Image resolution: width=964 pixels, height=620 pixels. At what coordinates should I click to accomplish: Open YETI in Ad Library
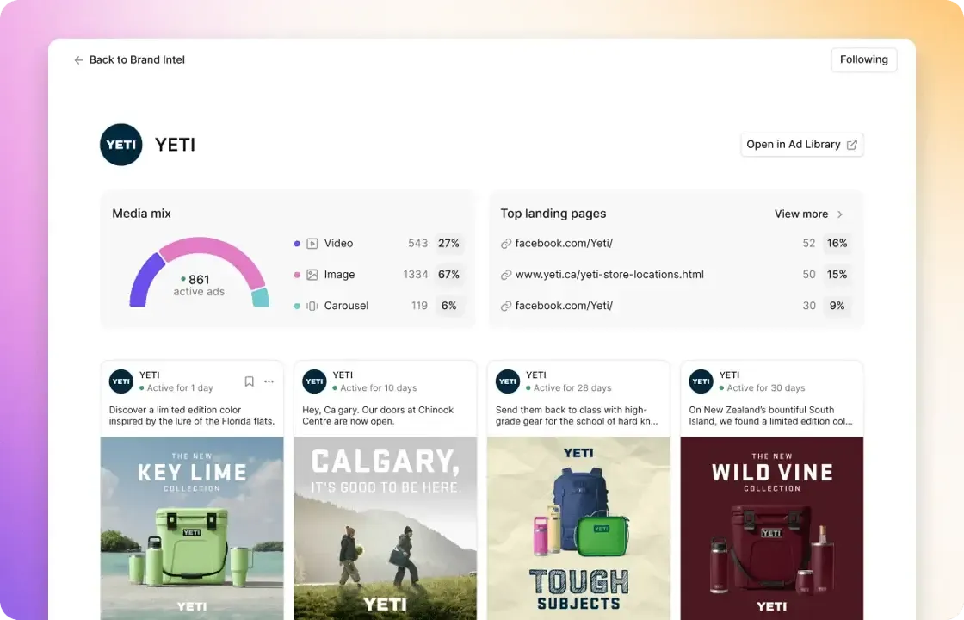tap(801, 145)
